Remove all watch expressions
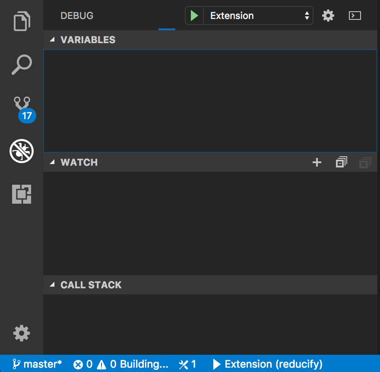This screenshot has width=380, height=372. point(364,162)
